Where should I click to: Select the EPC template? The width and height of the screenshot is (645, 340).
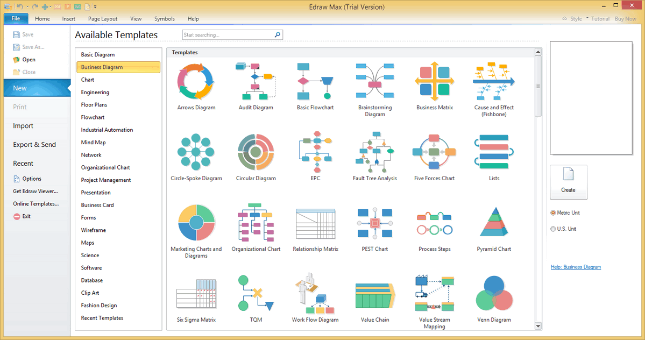click(315, 157)
